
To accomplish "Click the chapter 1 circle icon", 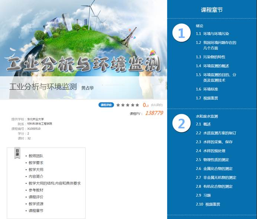I will pos(181,34).
